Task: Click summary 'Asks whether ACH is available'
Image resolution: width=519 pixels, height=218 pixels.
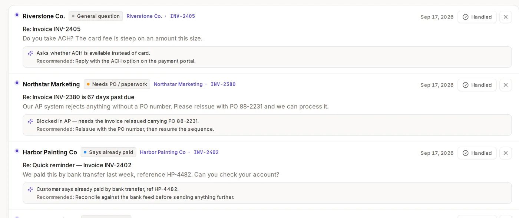Action: pos(93,53)
